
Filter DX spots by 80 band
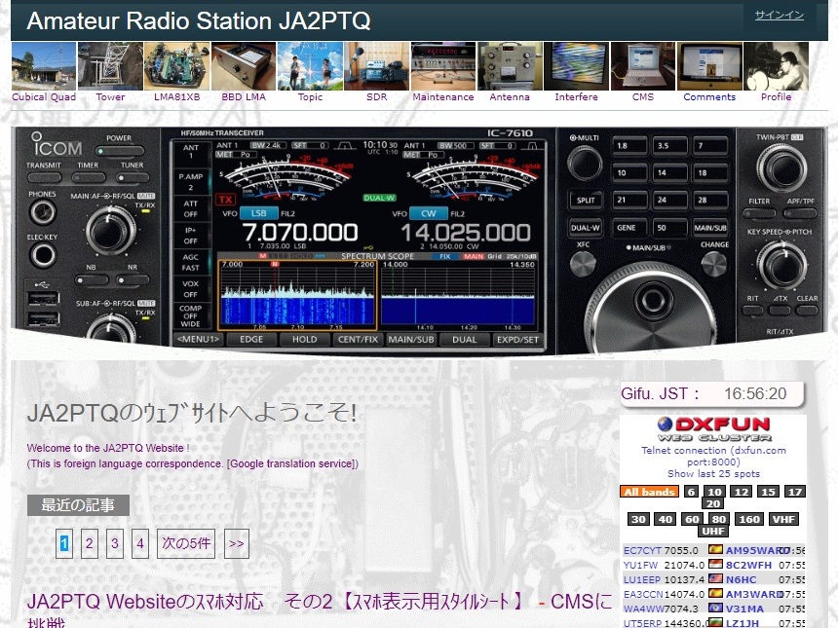[x=718, y=519]
